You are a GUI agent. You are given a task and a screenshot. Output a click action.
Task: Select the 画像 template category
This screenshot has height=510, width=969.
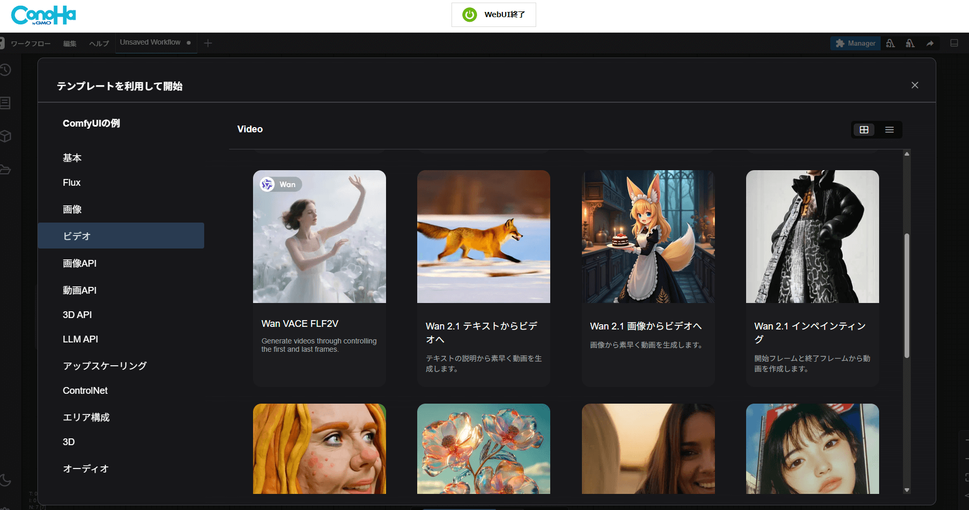coord(121,209)
